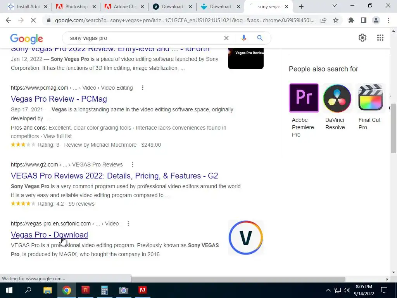Open the Chrome extensions puzzle icon
Image resolution: width=397 pixels, height=298 pixels.
pos(351,20)
